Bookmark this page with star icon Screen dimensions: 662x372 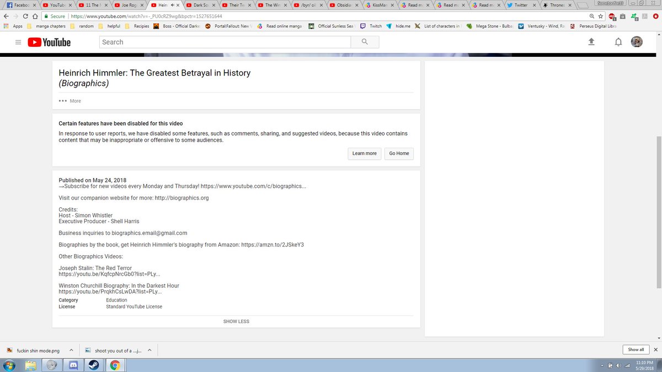(601, 17)
